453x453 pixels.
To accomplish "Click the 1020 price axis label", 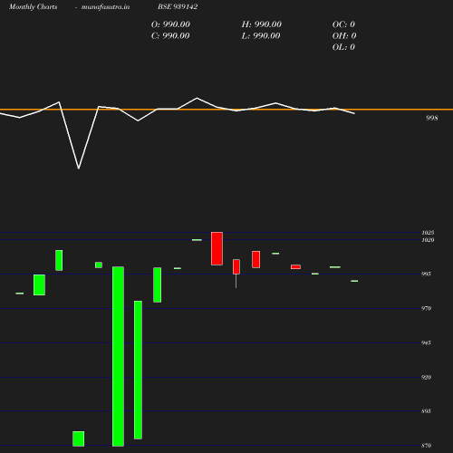I will [428, 240].
